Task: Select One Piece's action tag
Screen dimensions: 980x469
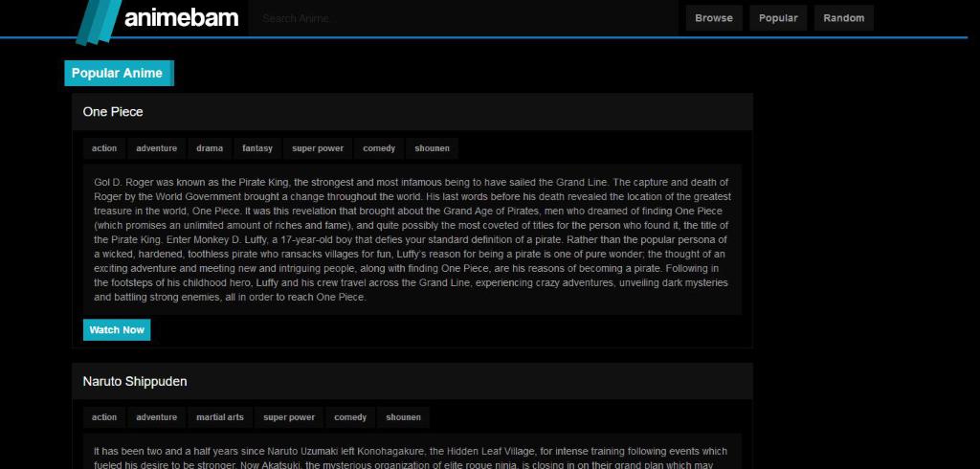Action: pyautogui.click(x=104, y=148)
